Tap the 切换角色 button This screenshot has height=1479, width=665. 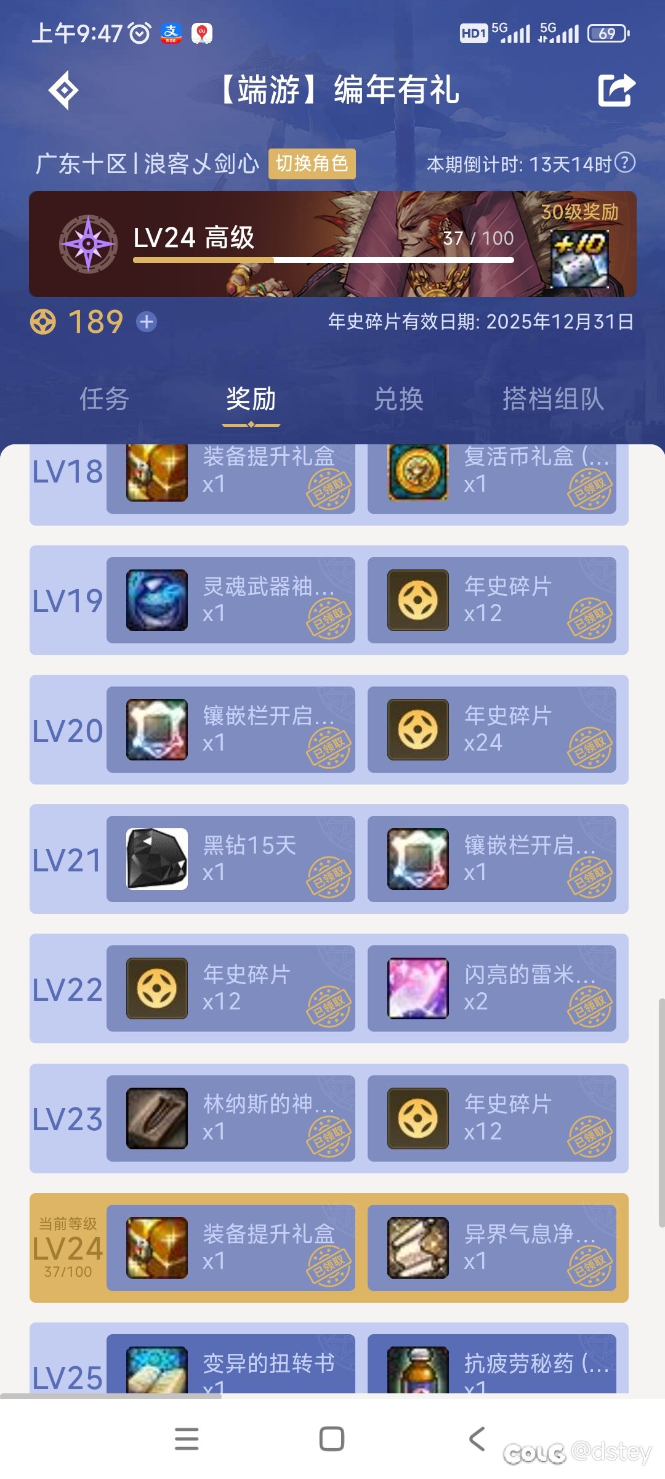click(312, 164)
